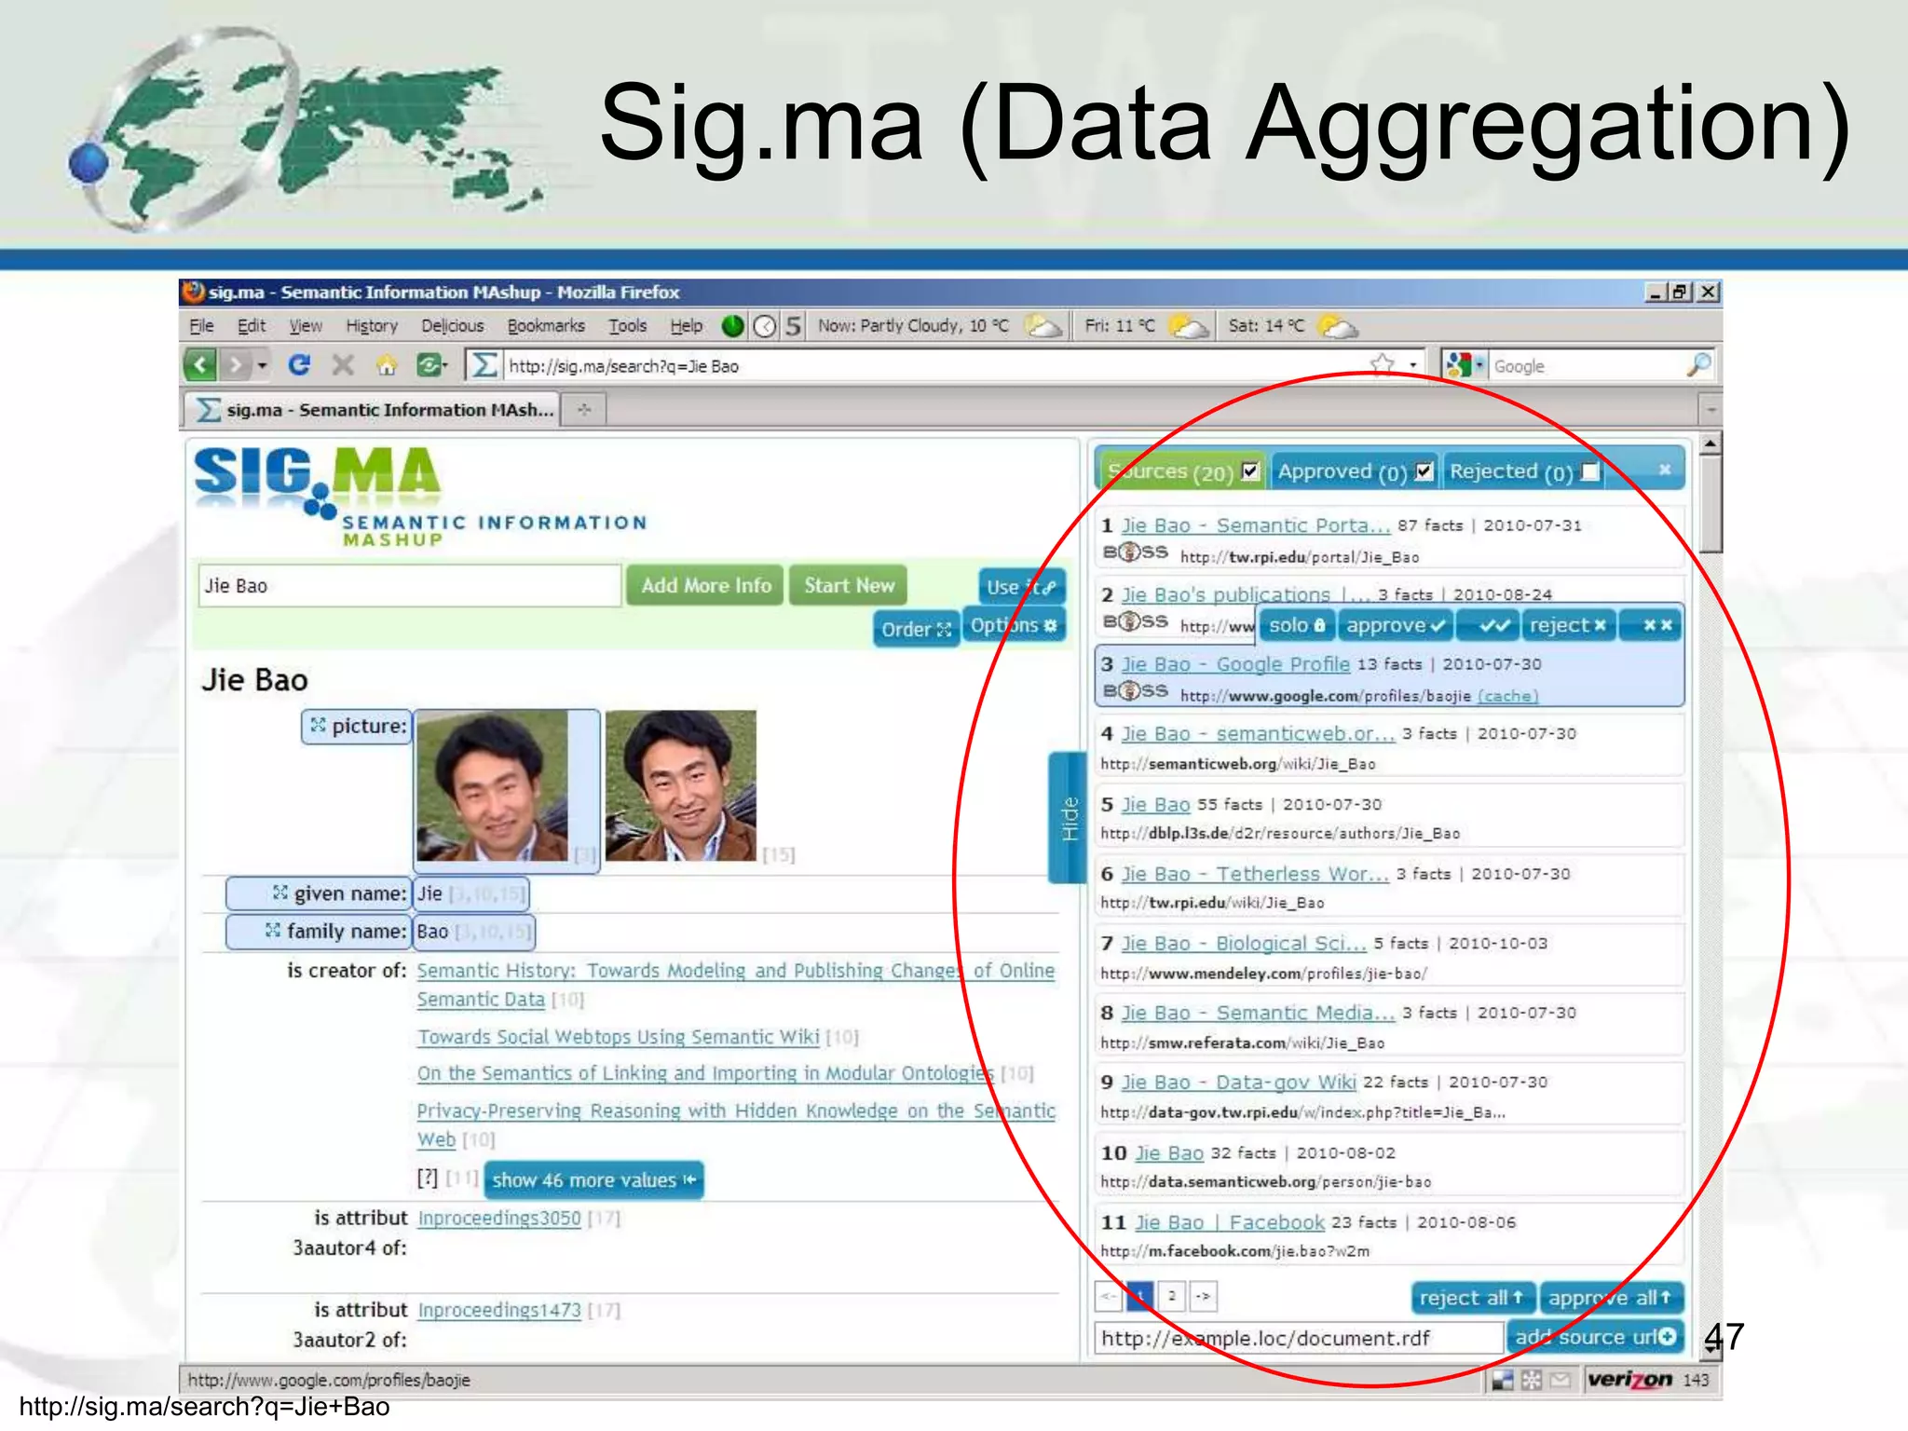
Task: Click the first Jie Bao picture thumbnail
Action: [492, 785]
